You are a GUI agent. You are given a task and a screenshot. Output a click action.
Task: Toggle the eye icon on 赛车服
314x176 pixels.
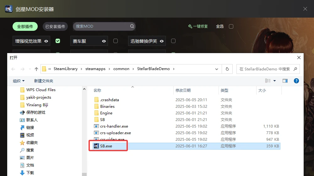click(104, 41)
